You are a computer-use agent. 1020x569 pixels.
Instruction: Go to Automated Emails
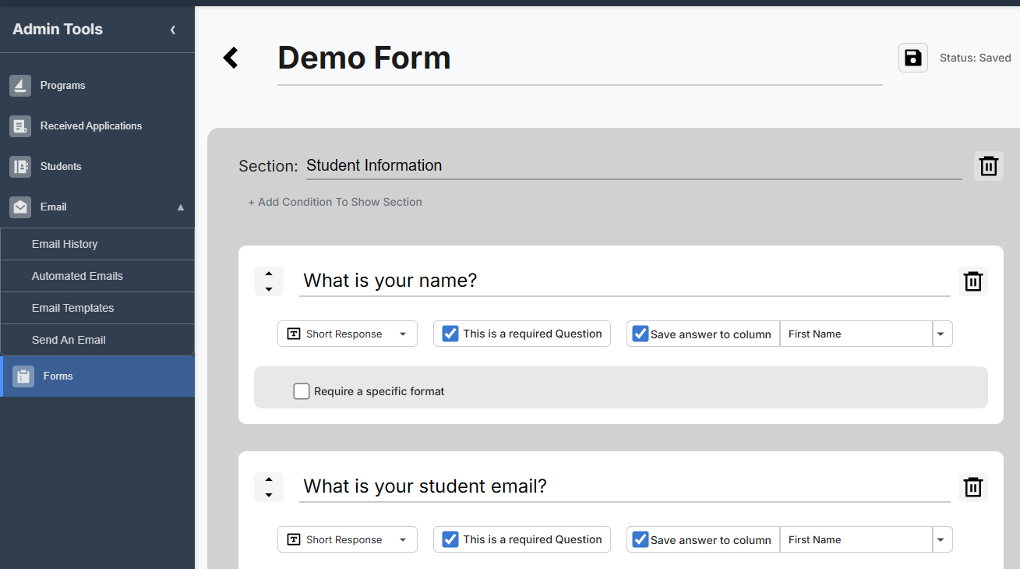point(77,275)
